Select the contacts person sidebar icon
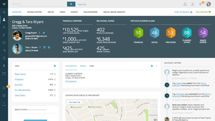 tap(4, 20)
